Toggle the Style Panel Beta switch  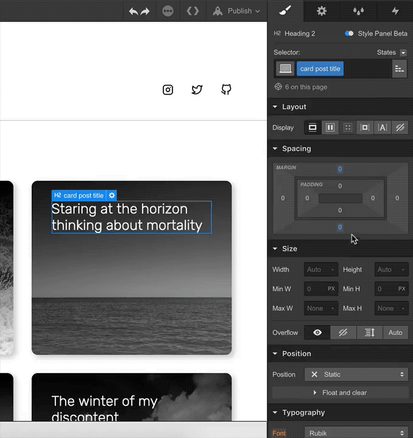349,34
